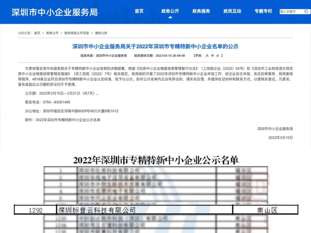Set font size to large (大)

tap(207, 56)
